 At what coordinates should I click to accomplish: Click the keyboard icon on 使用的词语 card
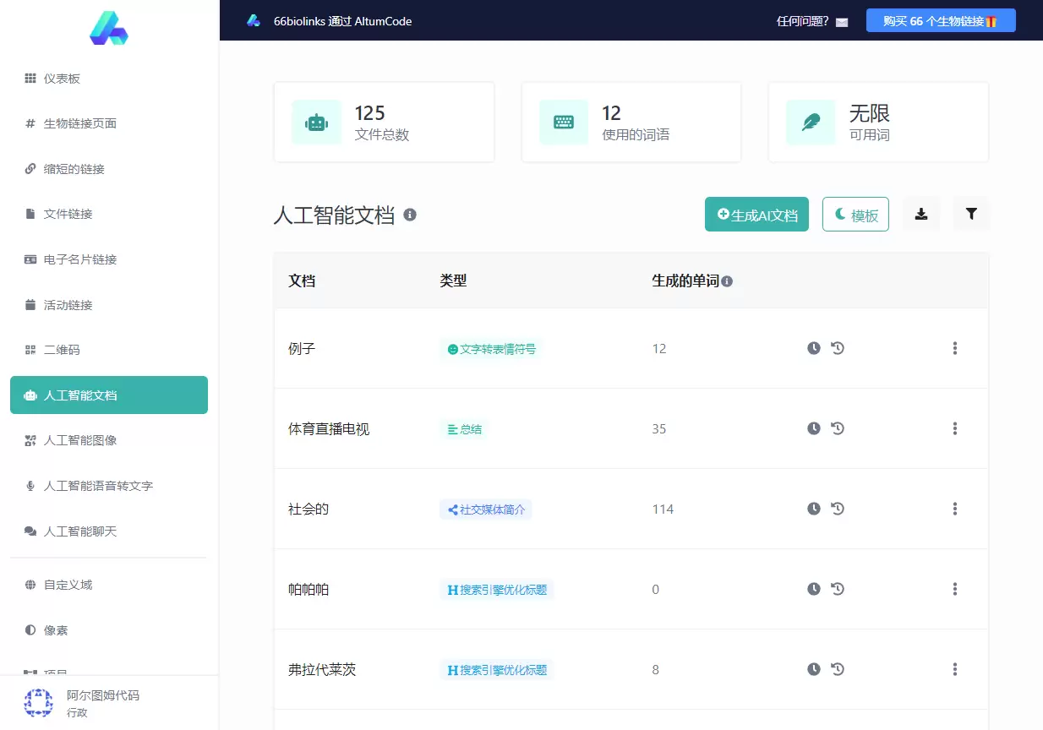click(x=564, y=123)
